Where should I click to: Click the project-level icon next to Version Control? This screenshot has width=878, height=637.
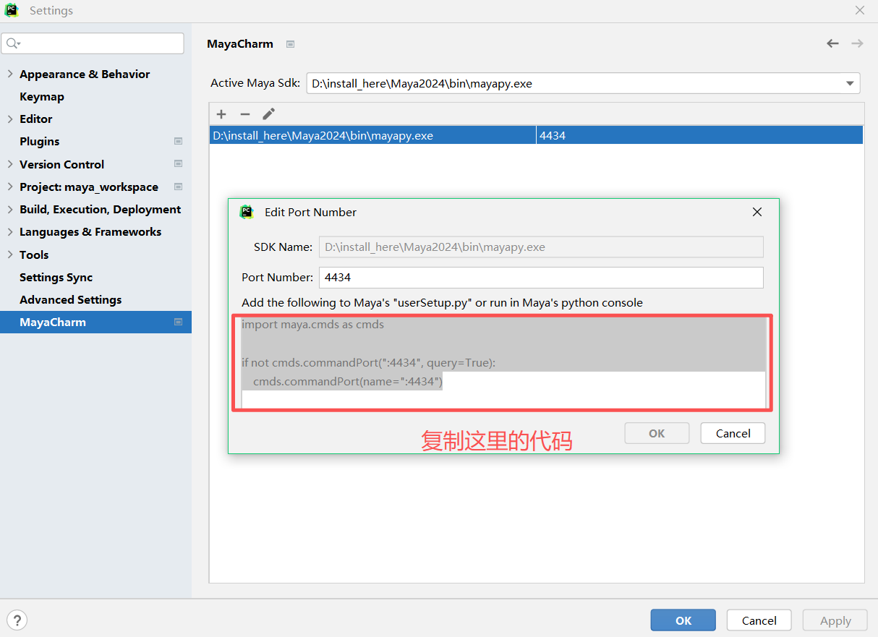pyautogui.click(x=178, y=164)
